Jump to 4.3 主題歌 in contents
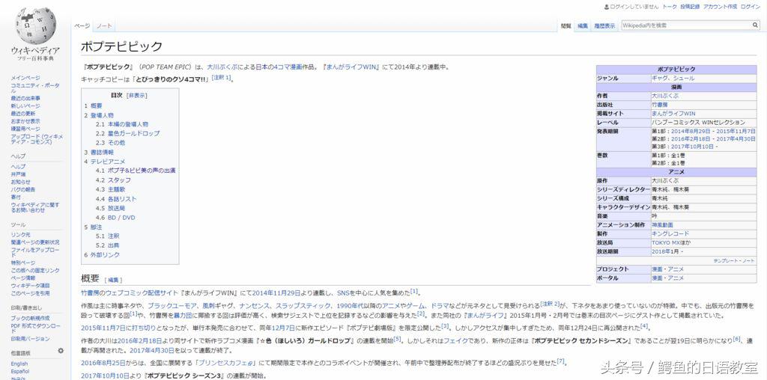This screenshot has width=767, height=380. coord(111,189)
